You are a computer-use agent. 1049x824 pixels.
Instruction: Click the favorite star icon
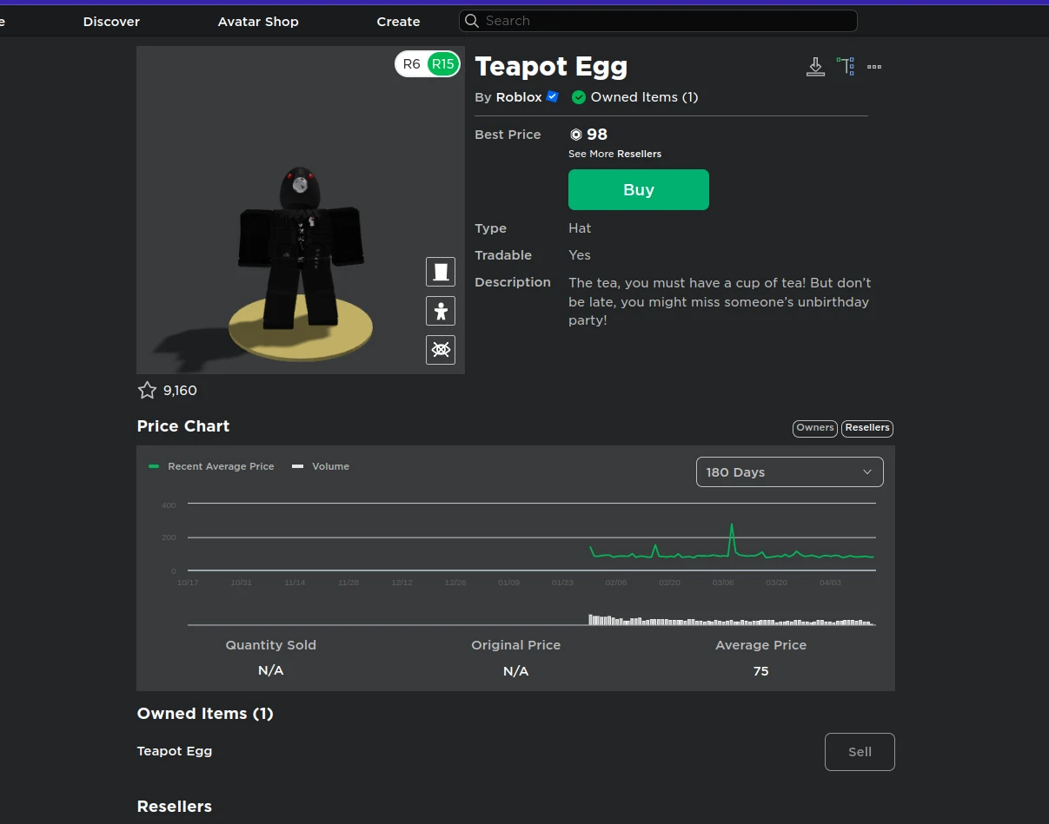(x=147, y=391)
